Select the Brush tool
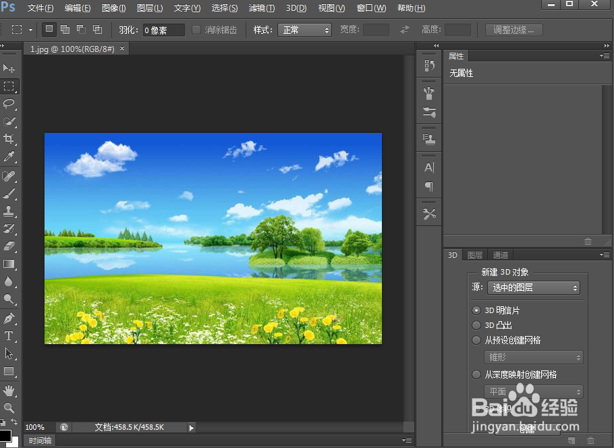Image resolution: width=614 pixels, height=448 pixels. (9, 194)
